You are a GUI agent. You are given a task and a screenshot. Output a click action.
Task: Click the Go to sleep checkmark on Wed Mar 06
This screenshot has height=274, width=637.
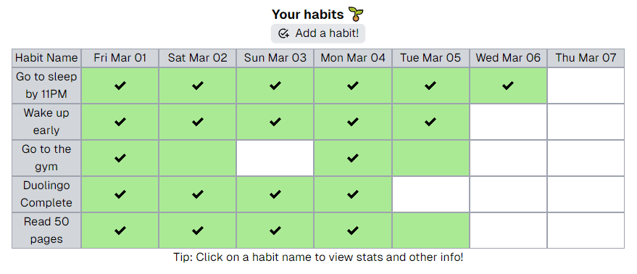coord(508,86)
